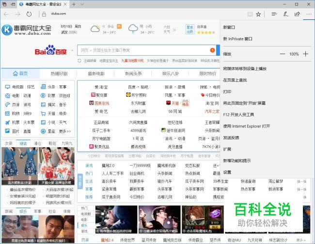This screenshot has width=315, height=244.
Task: Click the duba.com K logo
Action: coord(7,30)
